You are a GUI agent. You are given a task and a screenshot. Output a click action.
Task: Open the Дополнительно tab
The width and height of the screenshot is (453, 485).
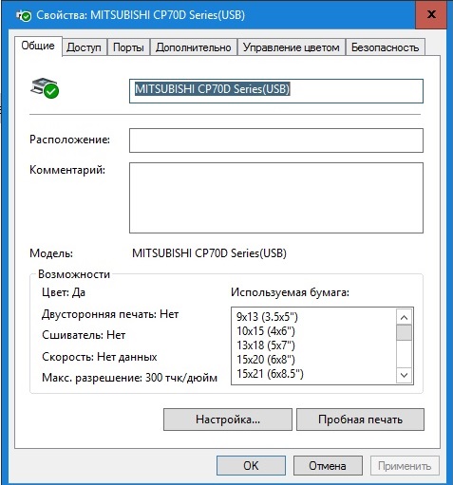click(194, 47)
